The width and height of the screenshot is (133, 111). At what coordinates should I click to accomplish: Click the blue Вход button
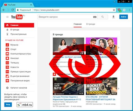point(8,105)
